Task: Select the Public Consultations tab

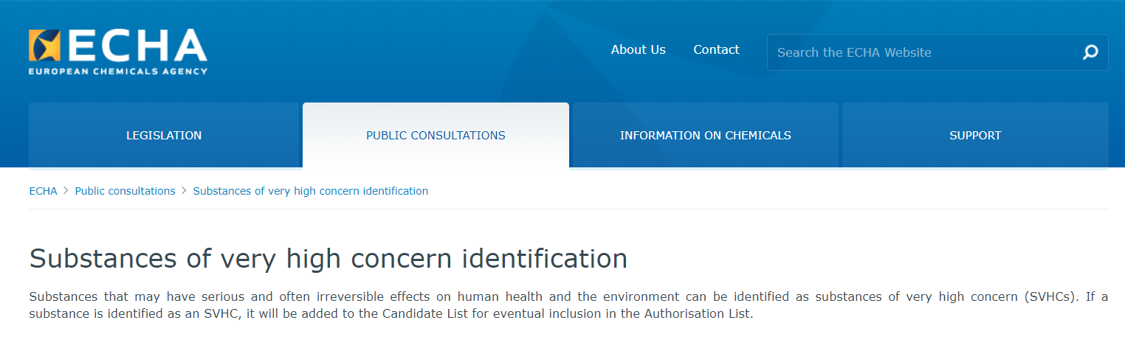Action: pyautogui.click(x=436, y=136)
